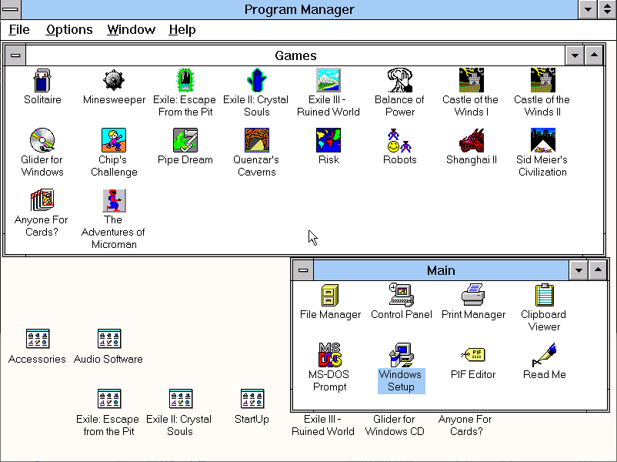This screenshot has width=617, height=462.
Task: Select Sid Meier's Civilization icon
Action: coord(542,140)
